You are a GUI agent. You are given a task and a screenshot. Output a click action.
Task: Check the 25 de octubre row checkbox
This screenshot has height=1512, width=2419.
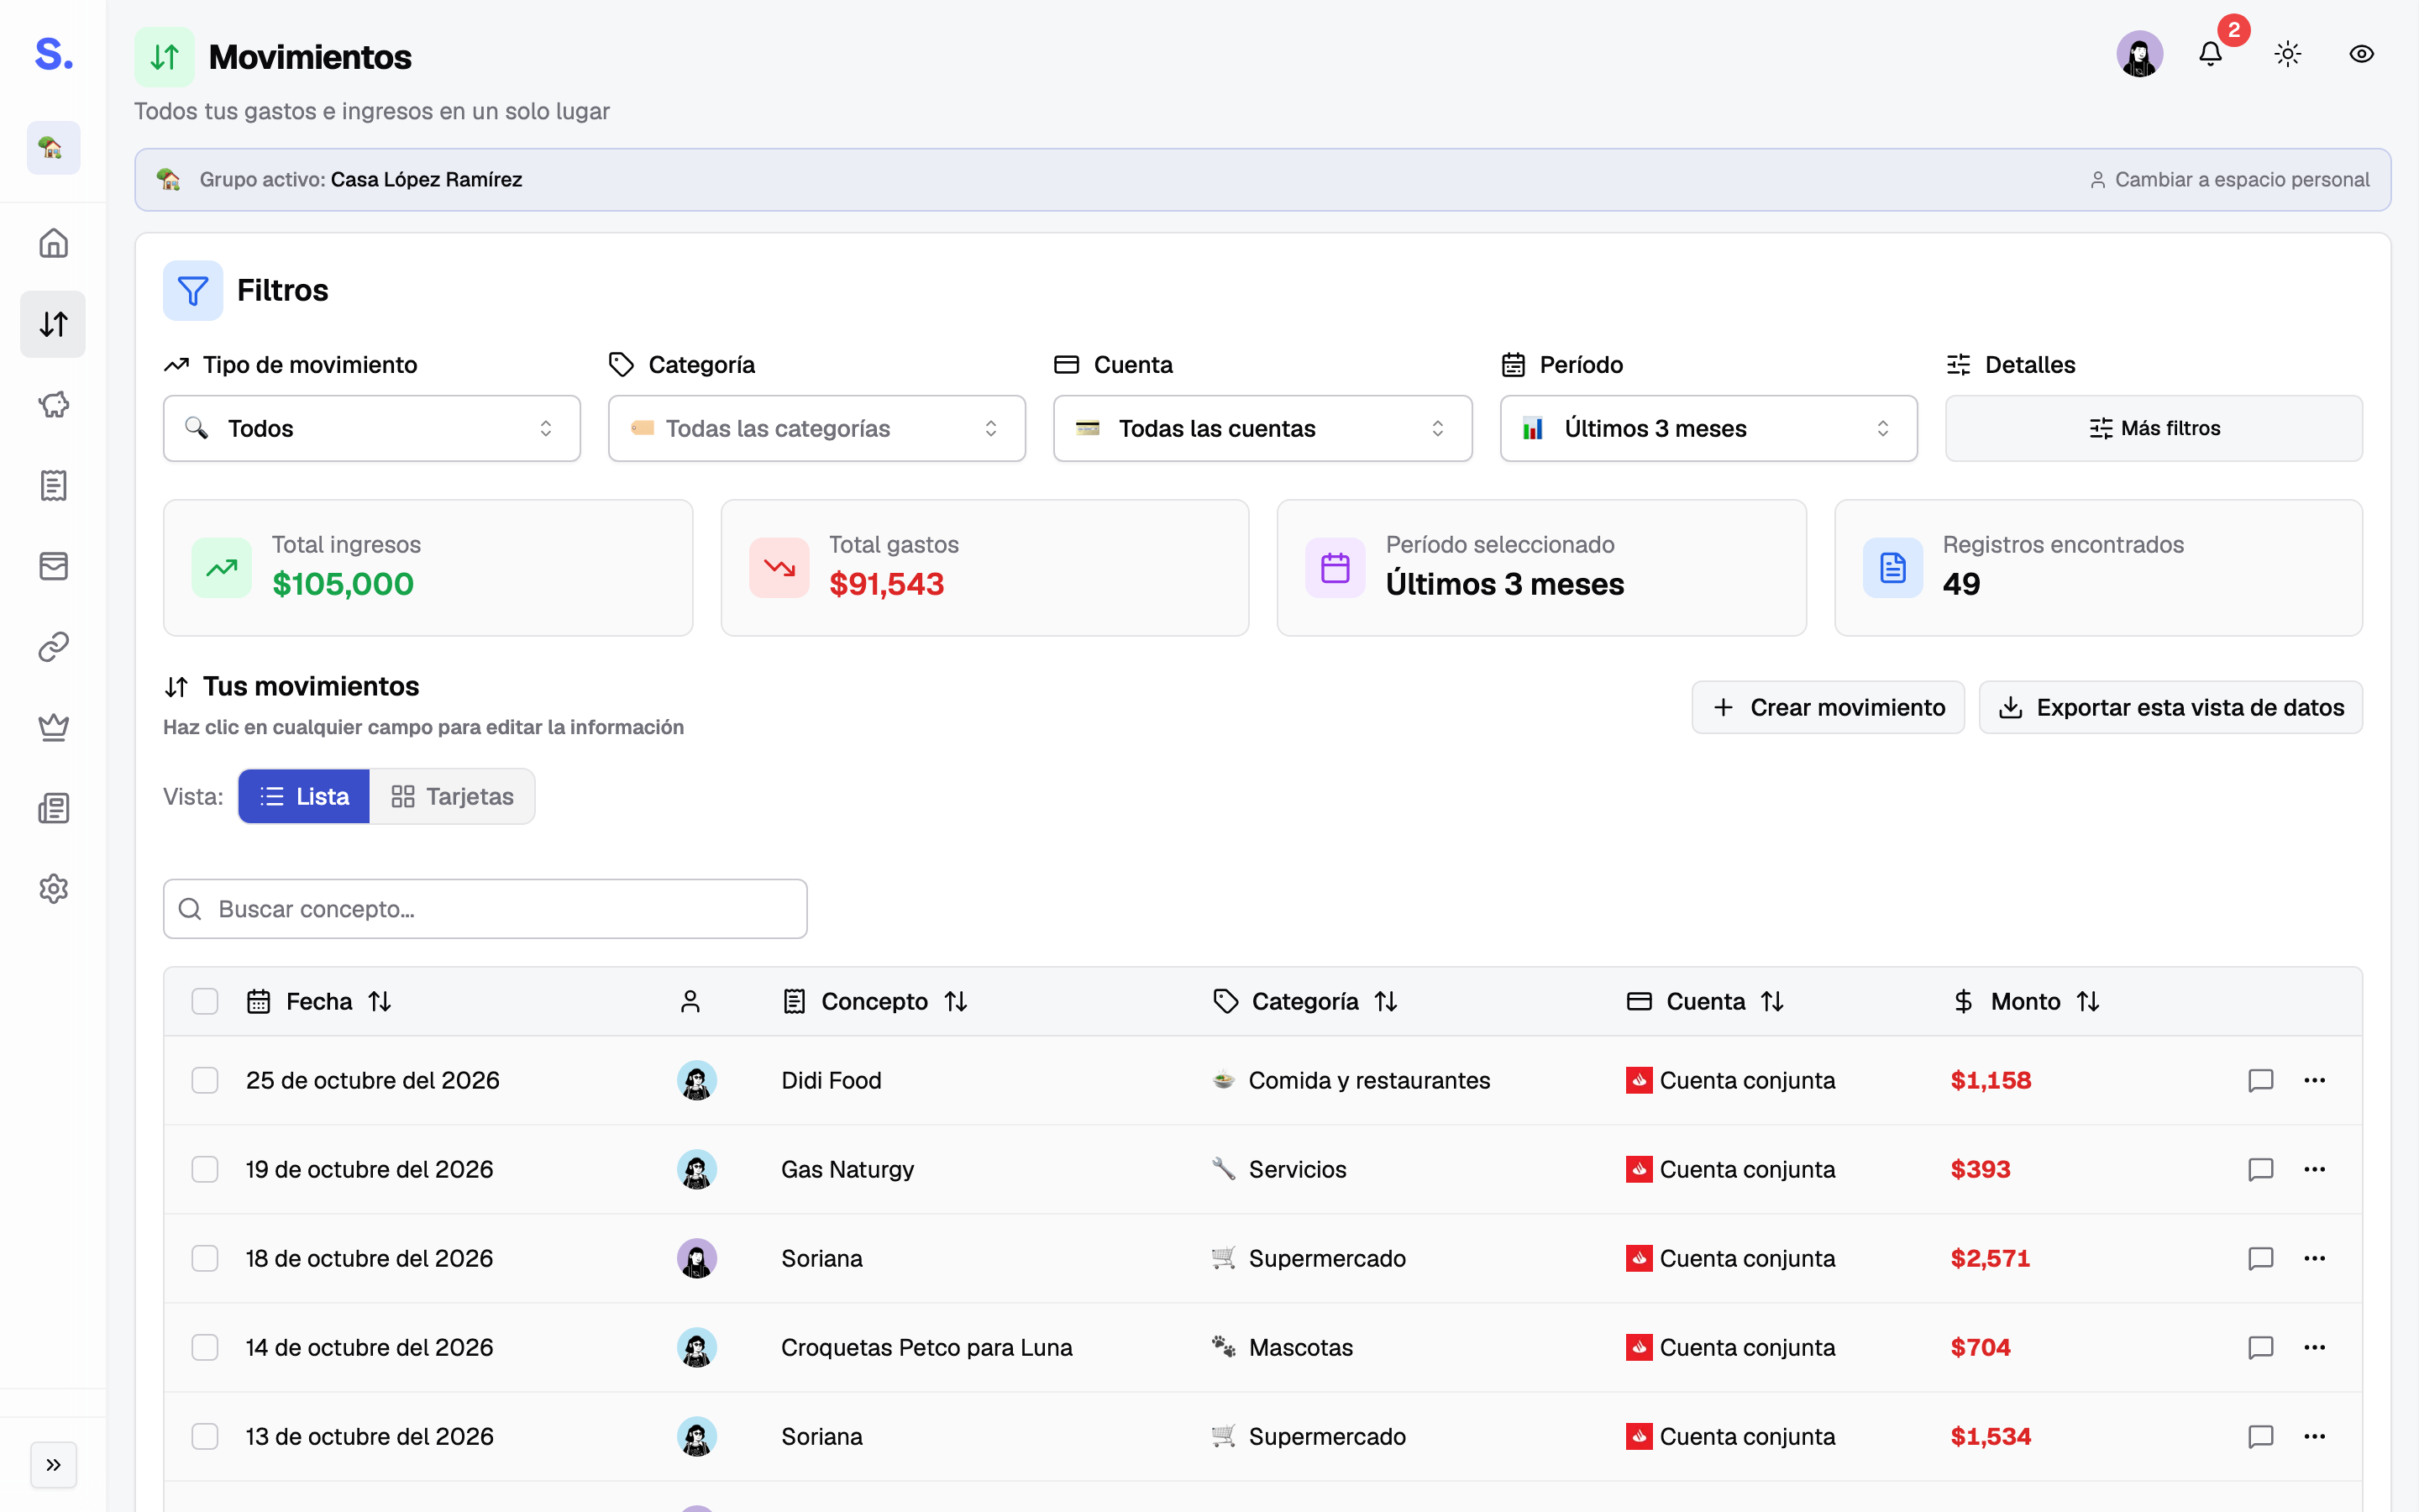click(x=205, y=1080)
